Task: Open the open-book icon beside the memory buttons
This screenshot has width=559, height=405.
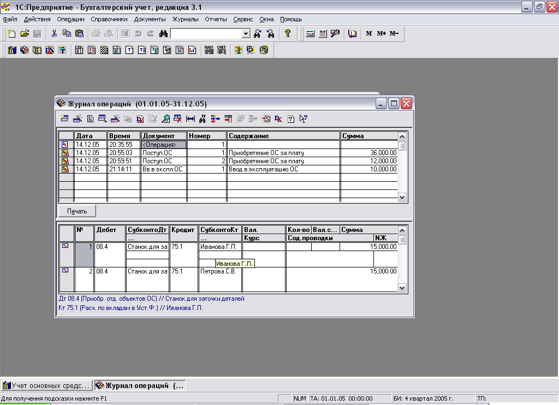Action: pyautogui.click(x=352, y=33)
